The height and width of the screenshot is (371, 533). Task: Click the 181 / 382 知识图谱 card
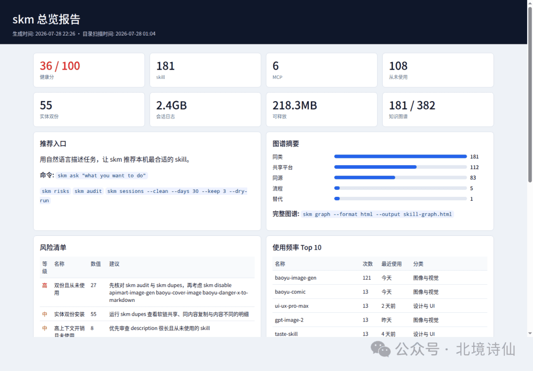point(438,110)
